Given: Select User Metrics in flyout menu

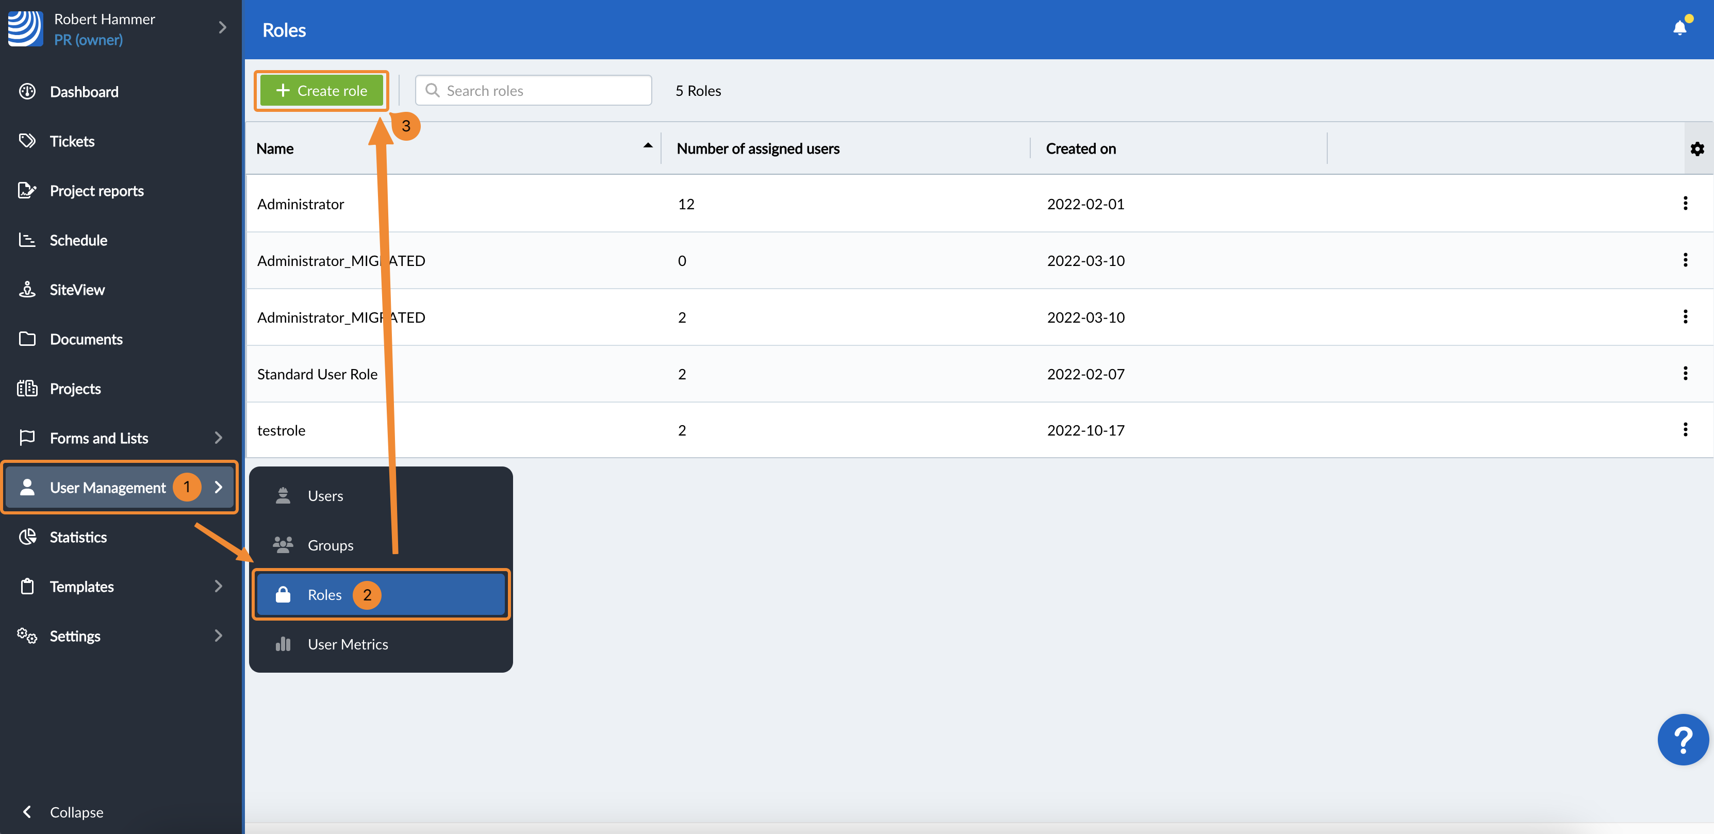Looking at the screenshot, I should tap(348, 644).
